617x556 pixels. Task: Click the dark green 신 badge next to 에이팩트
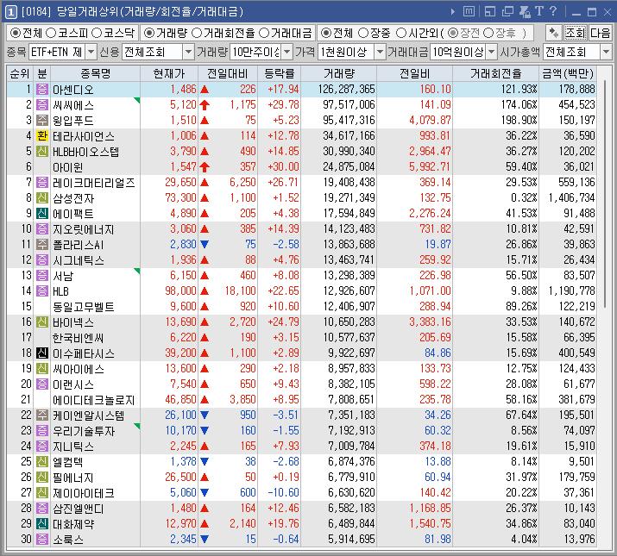[42, 214]
